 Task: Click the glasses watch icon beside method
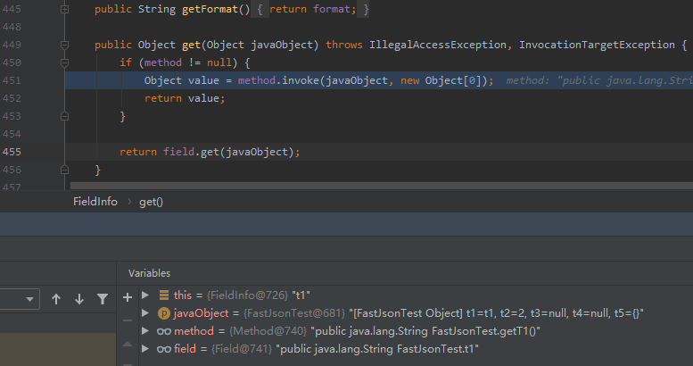164,331
